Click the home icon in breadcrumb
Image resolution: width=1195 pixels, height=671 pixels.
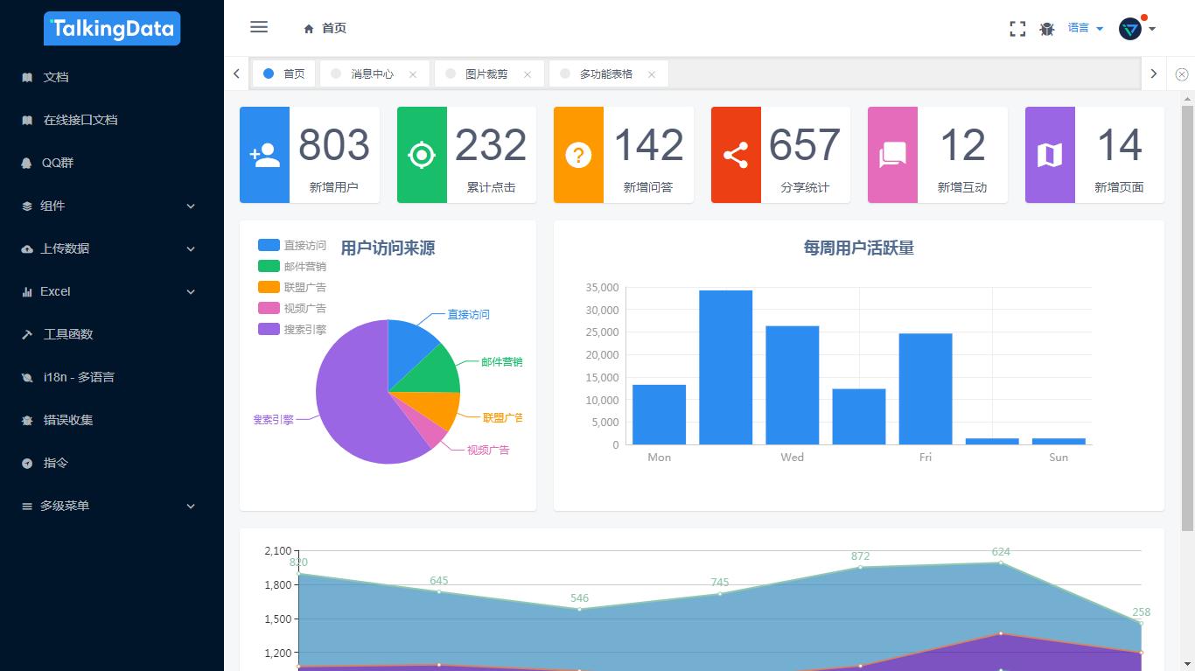309,29
